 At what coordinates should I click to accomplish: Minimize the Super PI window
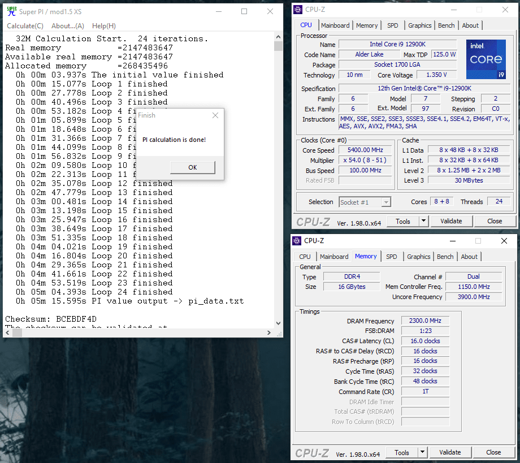[219, 12]
